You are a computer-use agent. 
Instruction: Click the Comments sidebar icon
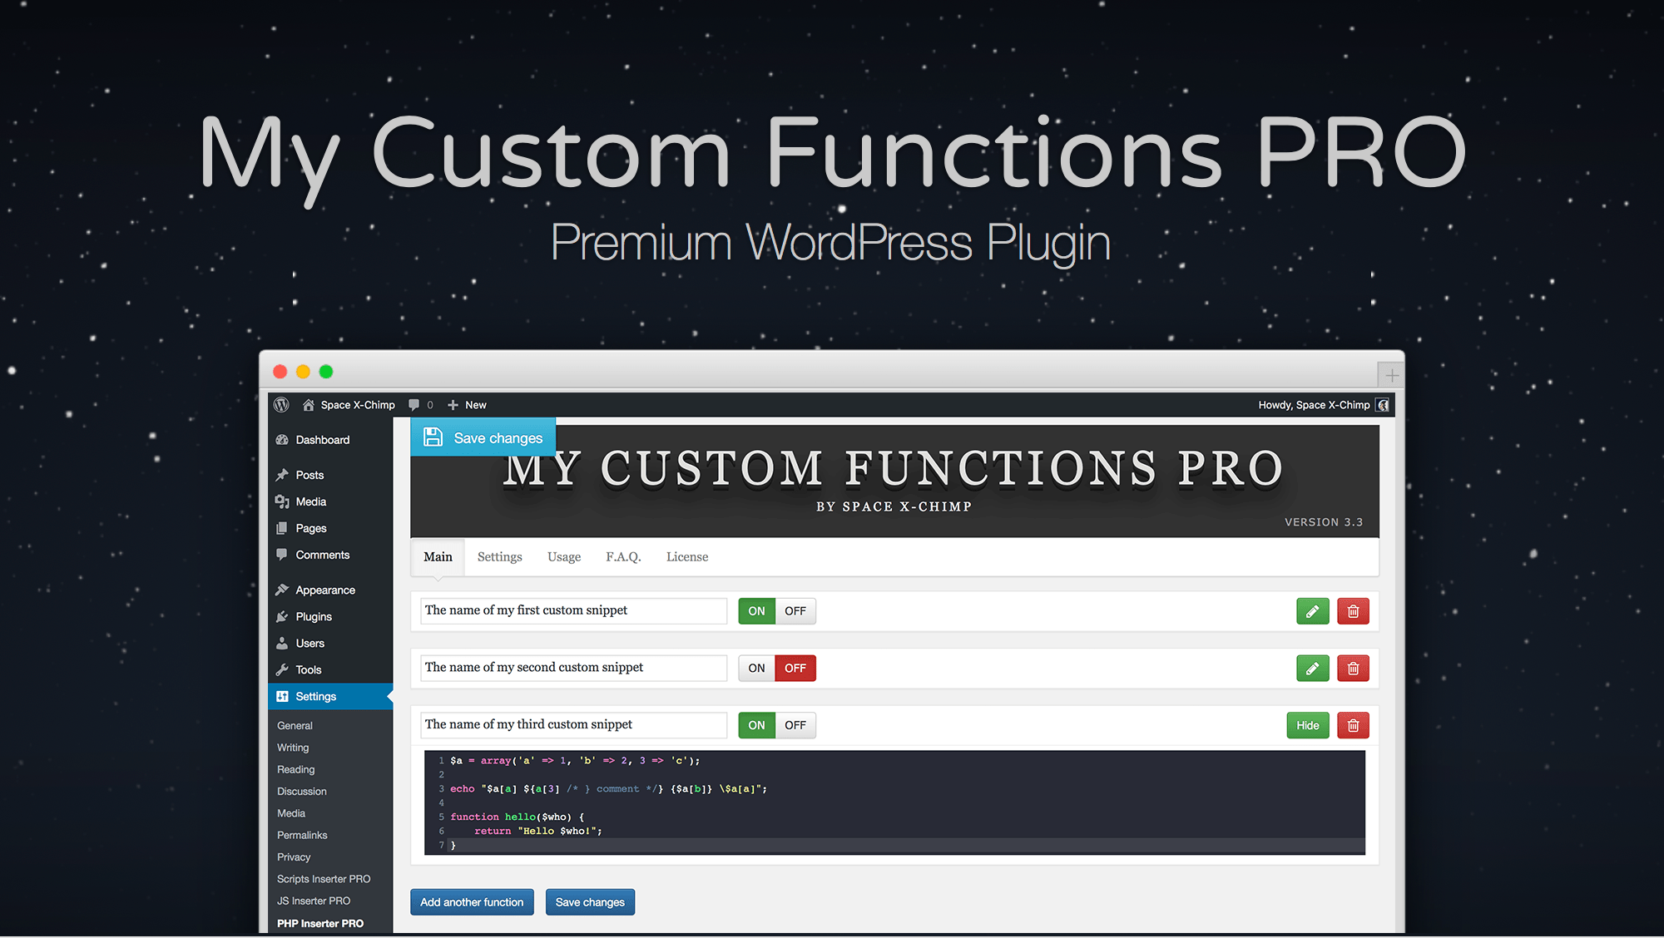[282, 555]
